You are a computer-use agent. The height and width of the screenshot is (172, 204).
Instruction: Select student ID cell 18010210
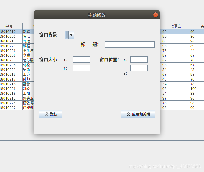11,31
